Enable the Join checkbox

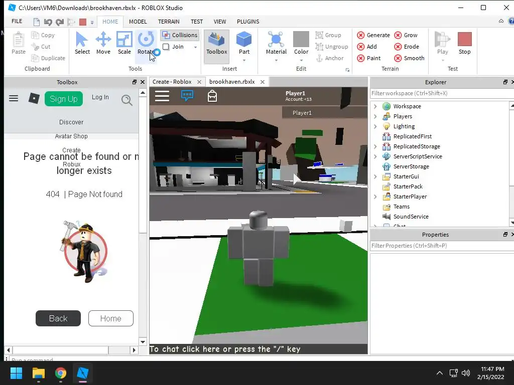(166, 47)
